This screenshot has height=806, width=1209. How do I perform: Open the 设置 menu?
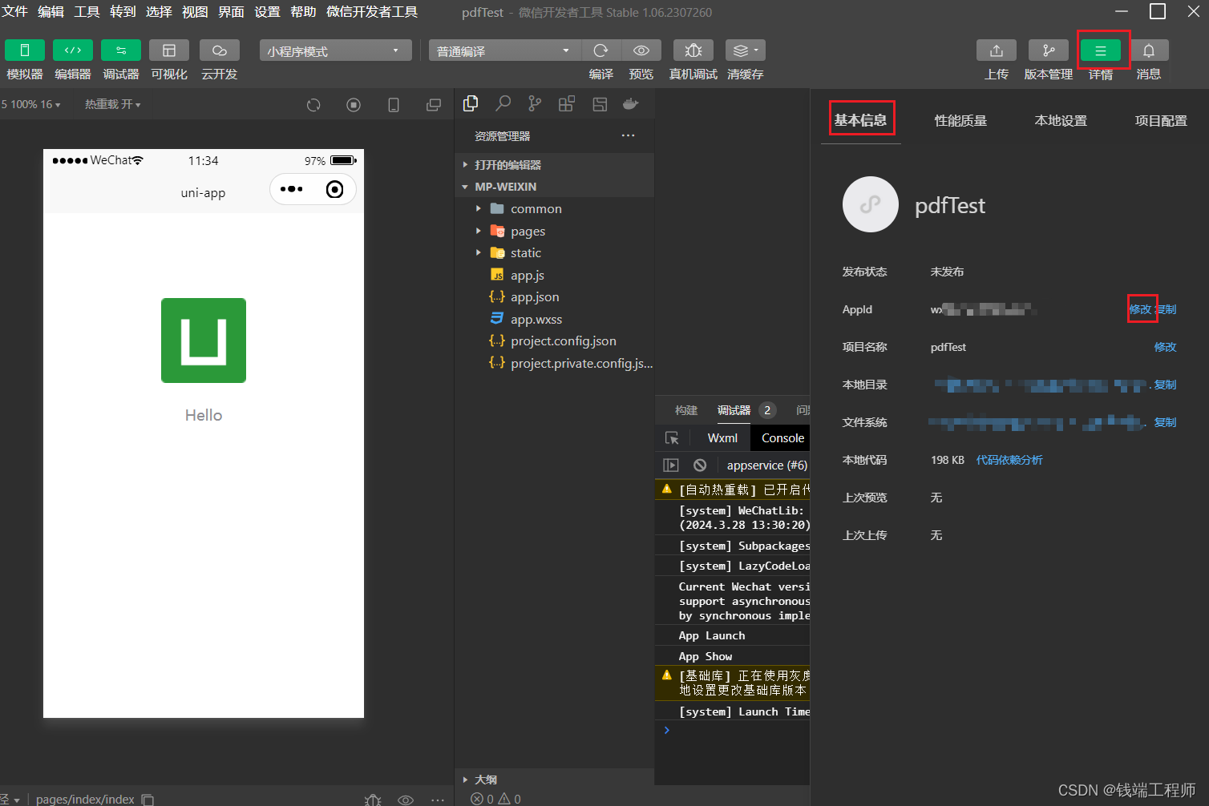pos(267,12)
